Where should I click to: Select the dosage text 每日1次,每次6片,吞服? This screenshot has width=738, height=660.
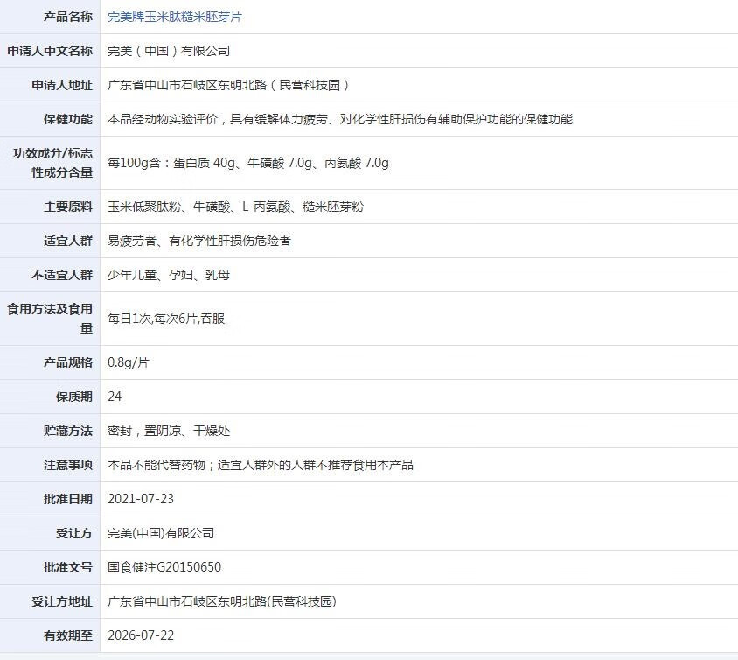pyautogui.click(x=166, y=319)
